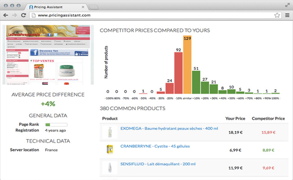The height and width of the screenshot is (180, 293).
Task: Click the orange 129 similar-price bar
Action: [187, 64]
